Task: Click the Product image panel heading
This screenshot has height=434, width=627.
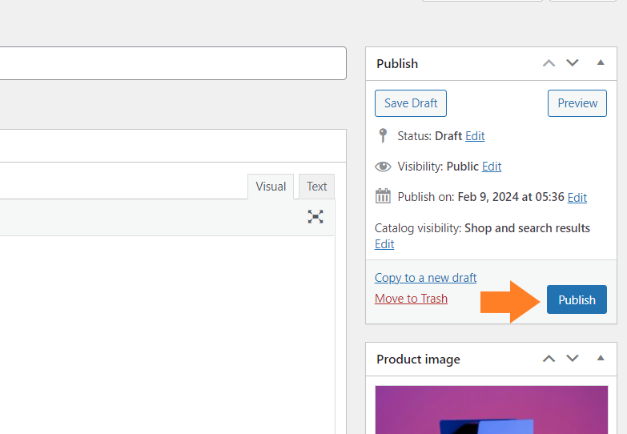Action: coord(418,360)
